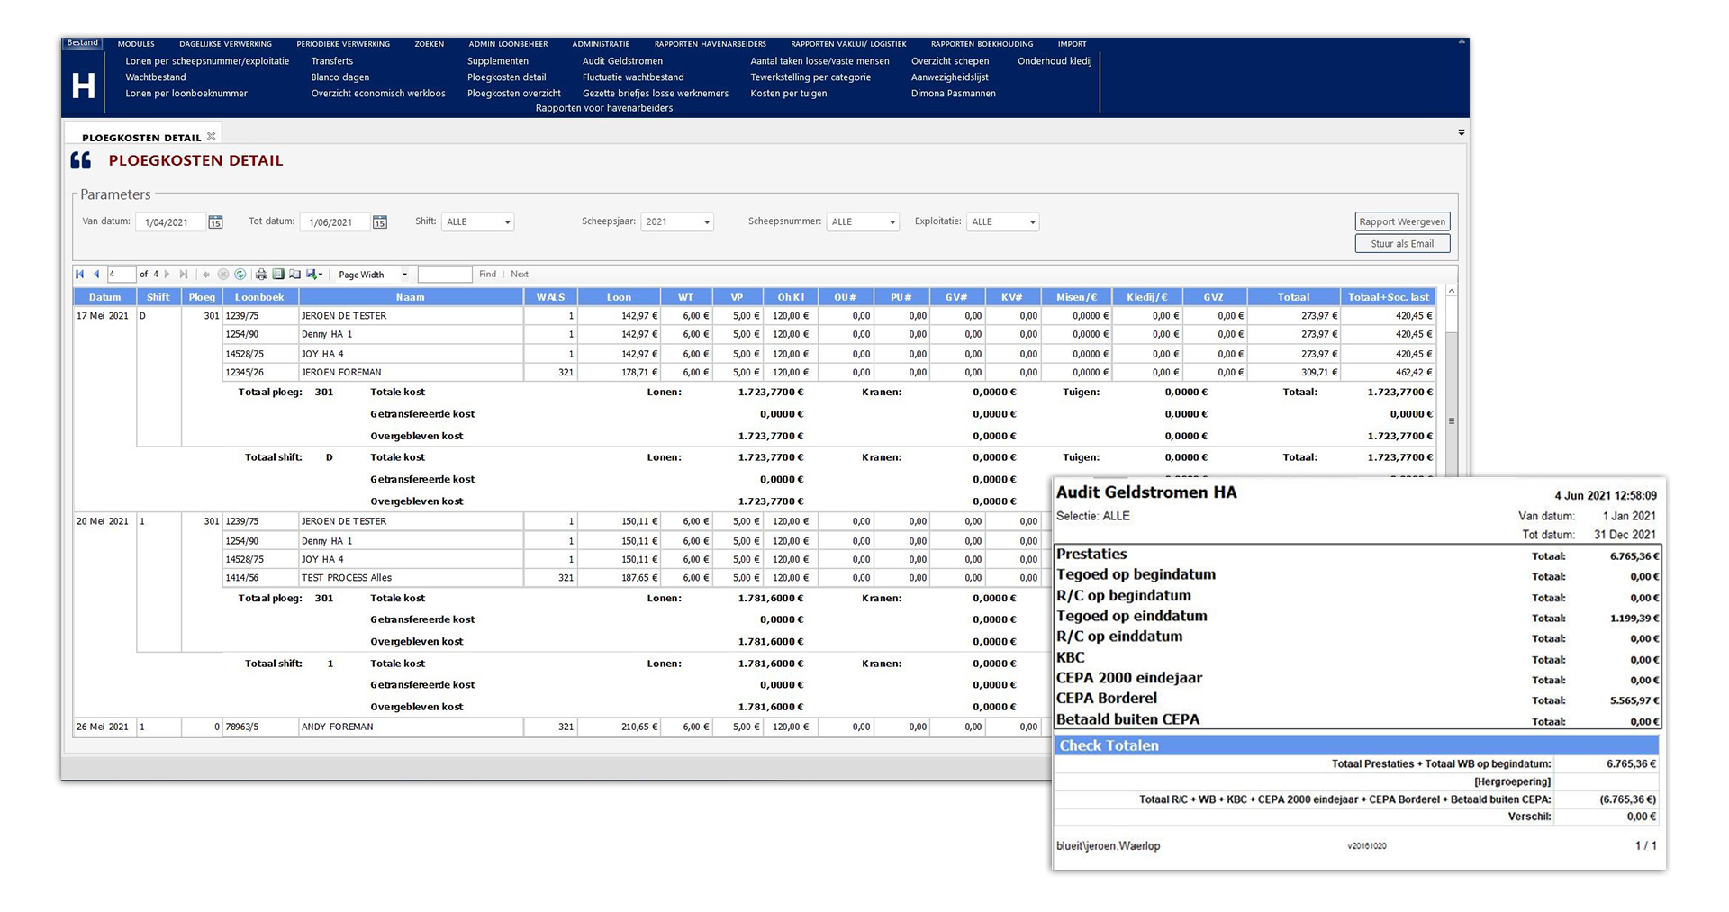Open Rapporten Vaklui/Logistiek tab
The width and height of the screenshot is (1729, 912).
tap(848, 44)
